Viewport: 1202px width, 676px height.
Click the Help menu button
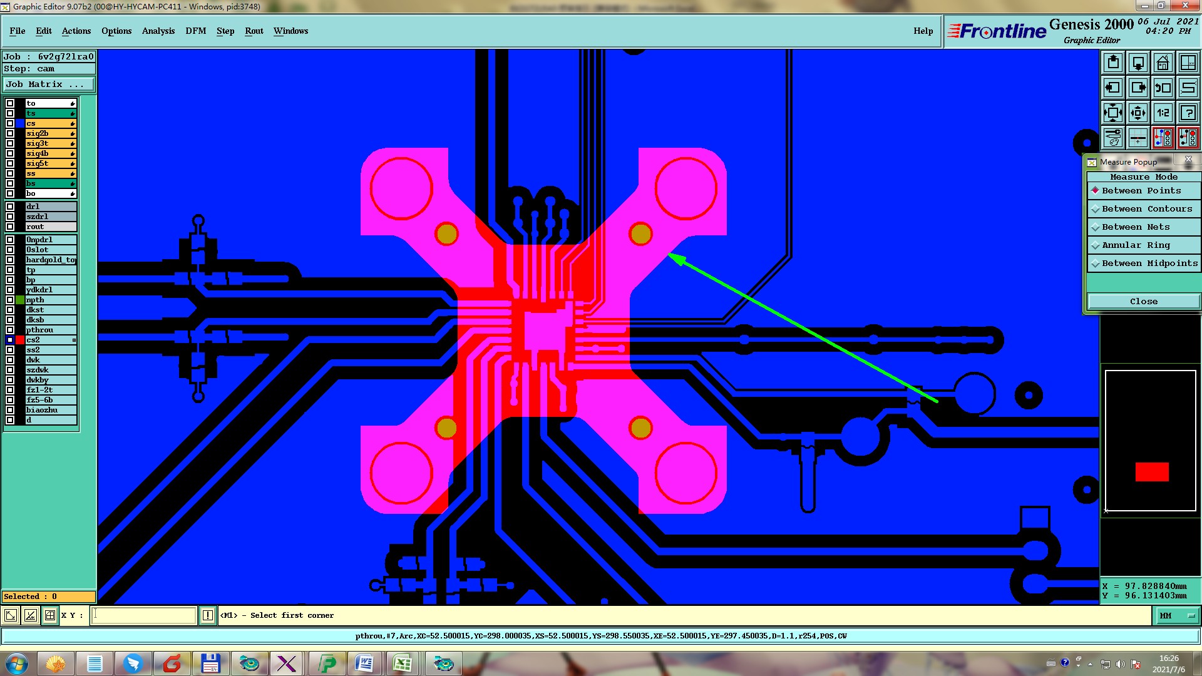pos(923,31)
